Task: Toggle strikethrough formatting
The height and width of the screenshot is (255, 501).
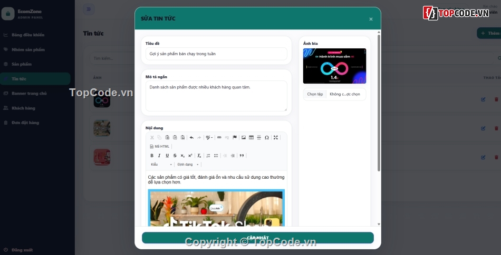Action: pyautogui.click(x=175, y=156)
